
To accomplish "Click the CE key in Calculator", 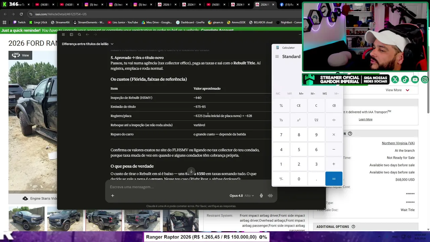I will pos(299,106).
